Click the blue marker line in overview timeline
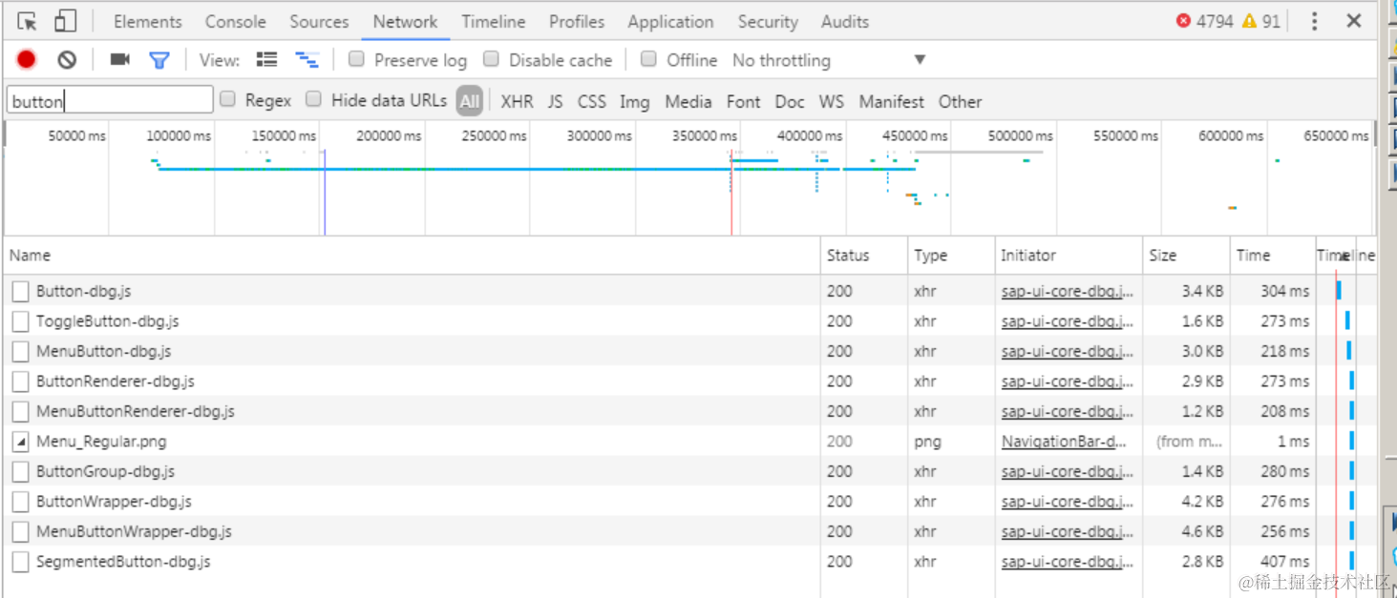This screenshot has height=598, width=1397. coord(325,191)
